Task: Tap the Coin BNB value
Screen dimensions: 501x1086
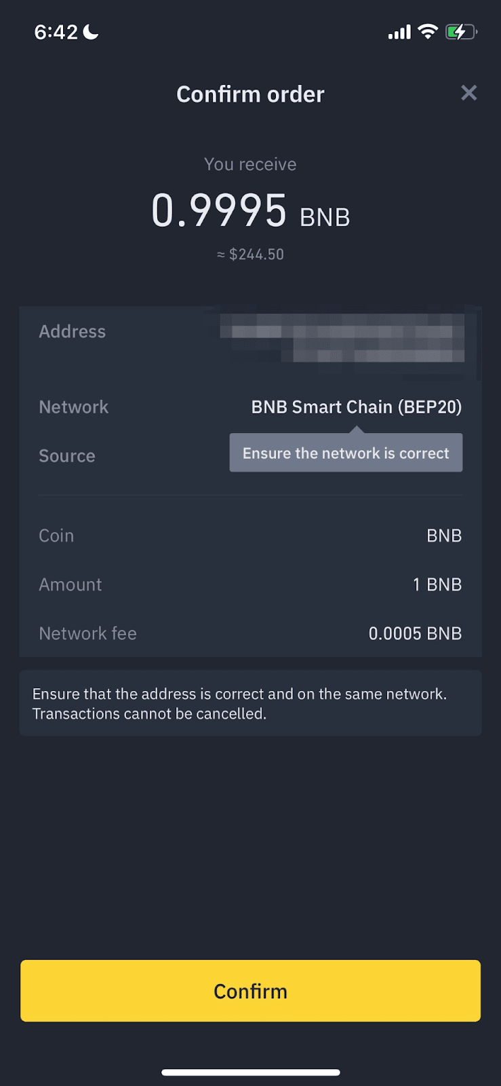Action: coord(444,536)
